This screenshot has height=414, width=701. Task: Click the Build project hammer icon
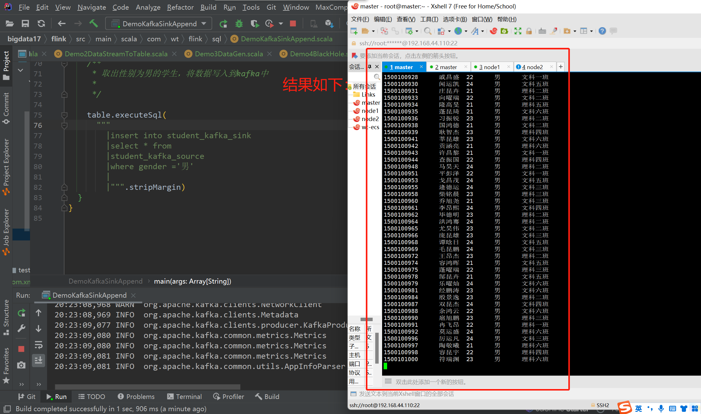pyautogui.click(x=93, y=24)
